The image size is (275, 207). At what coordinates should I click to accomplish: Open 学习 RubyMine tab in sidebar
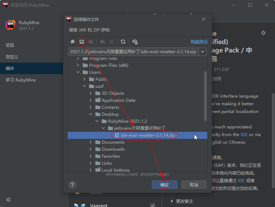(x=32, y=80)
